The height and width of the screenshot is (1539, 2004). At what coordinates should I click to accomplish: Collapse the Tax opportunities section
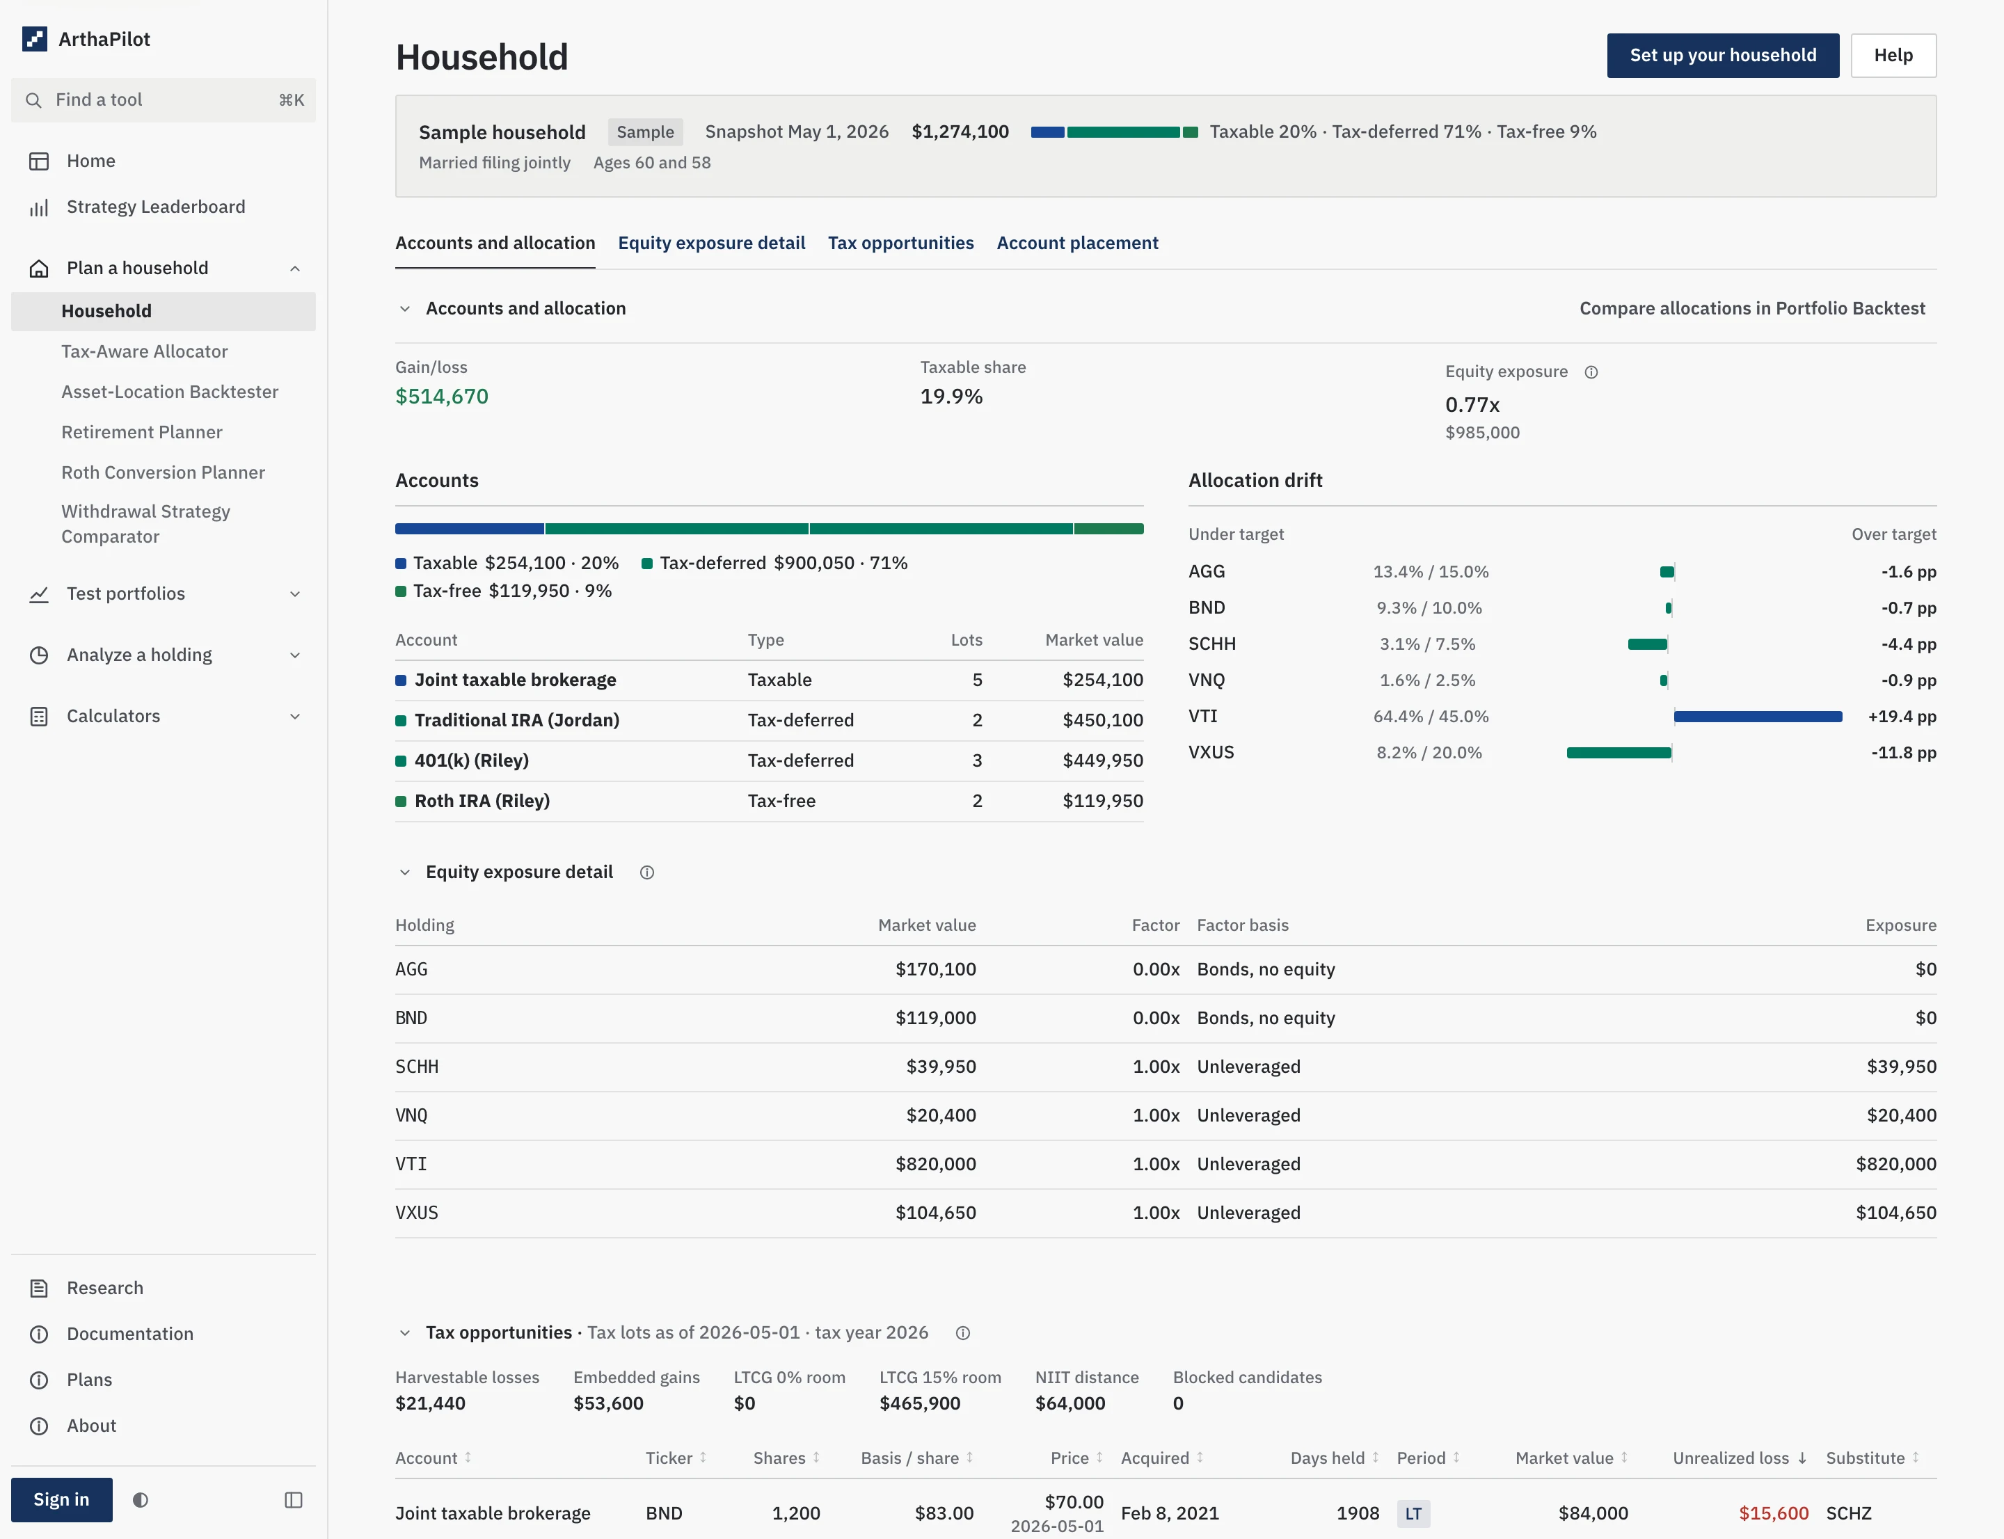pos(404,1333)
